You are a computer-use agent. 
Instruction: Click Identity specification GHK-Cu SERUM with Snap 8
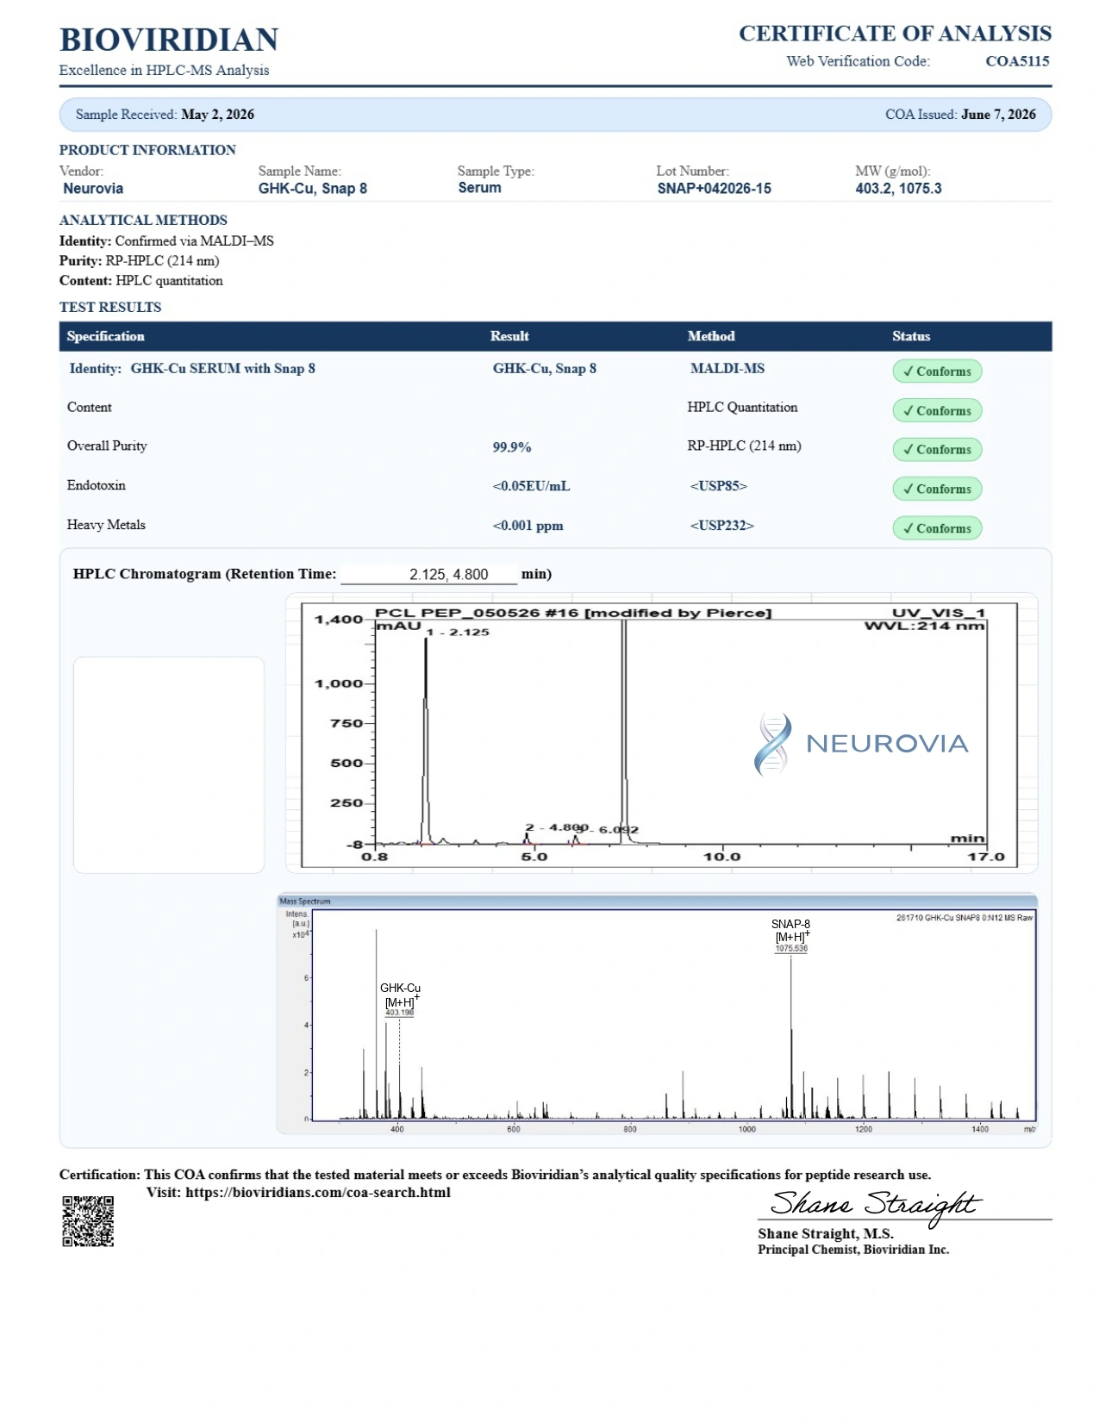pyautogui.click(x=192, y=369)
